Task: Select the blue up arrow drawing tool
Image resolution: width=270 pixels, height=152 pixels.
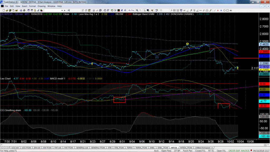Action: pos(221,10)
